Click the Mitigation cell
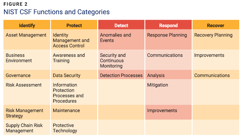This screenshot has width=243, height=137. coord(157,85)
